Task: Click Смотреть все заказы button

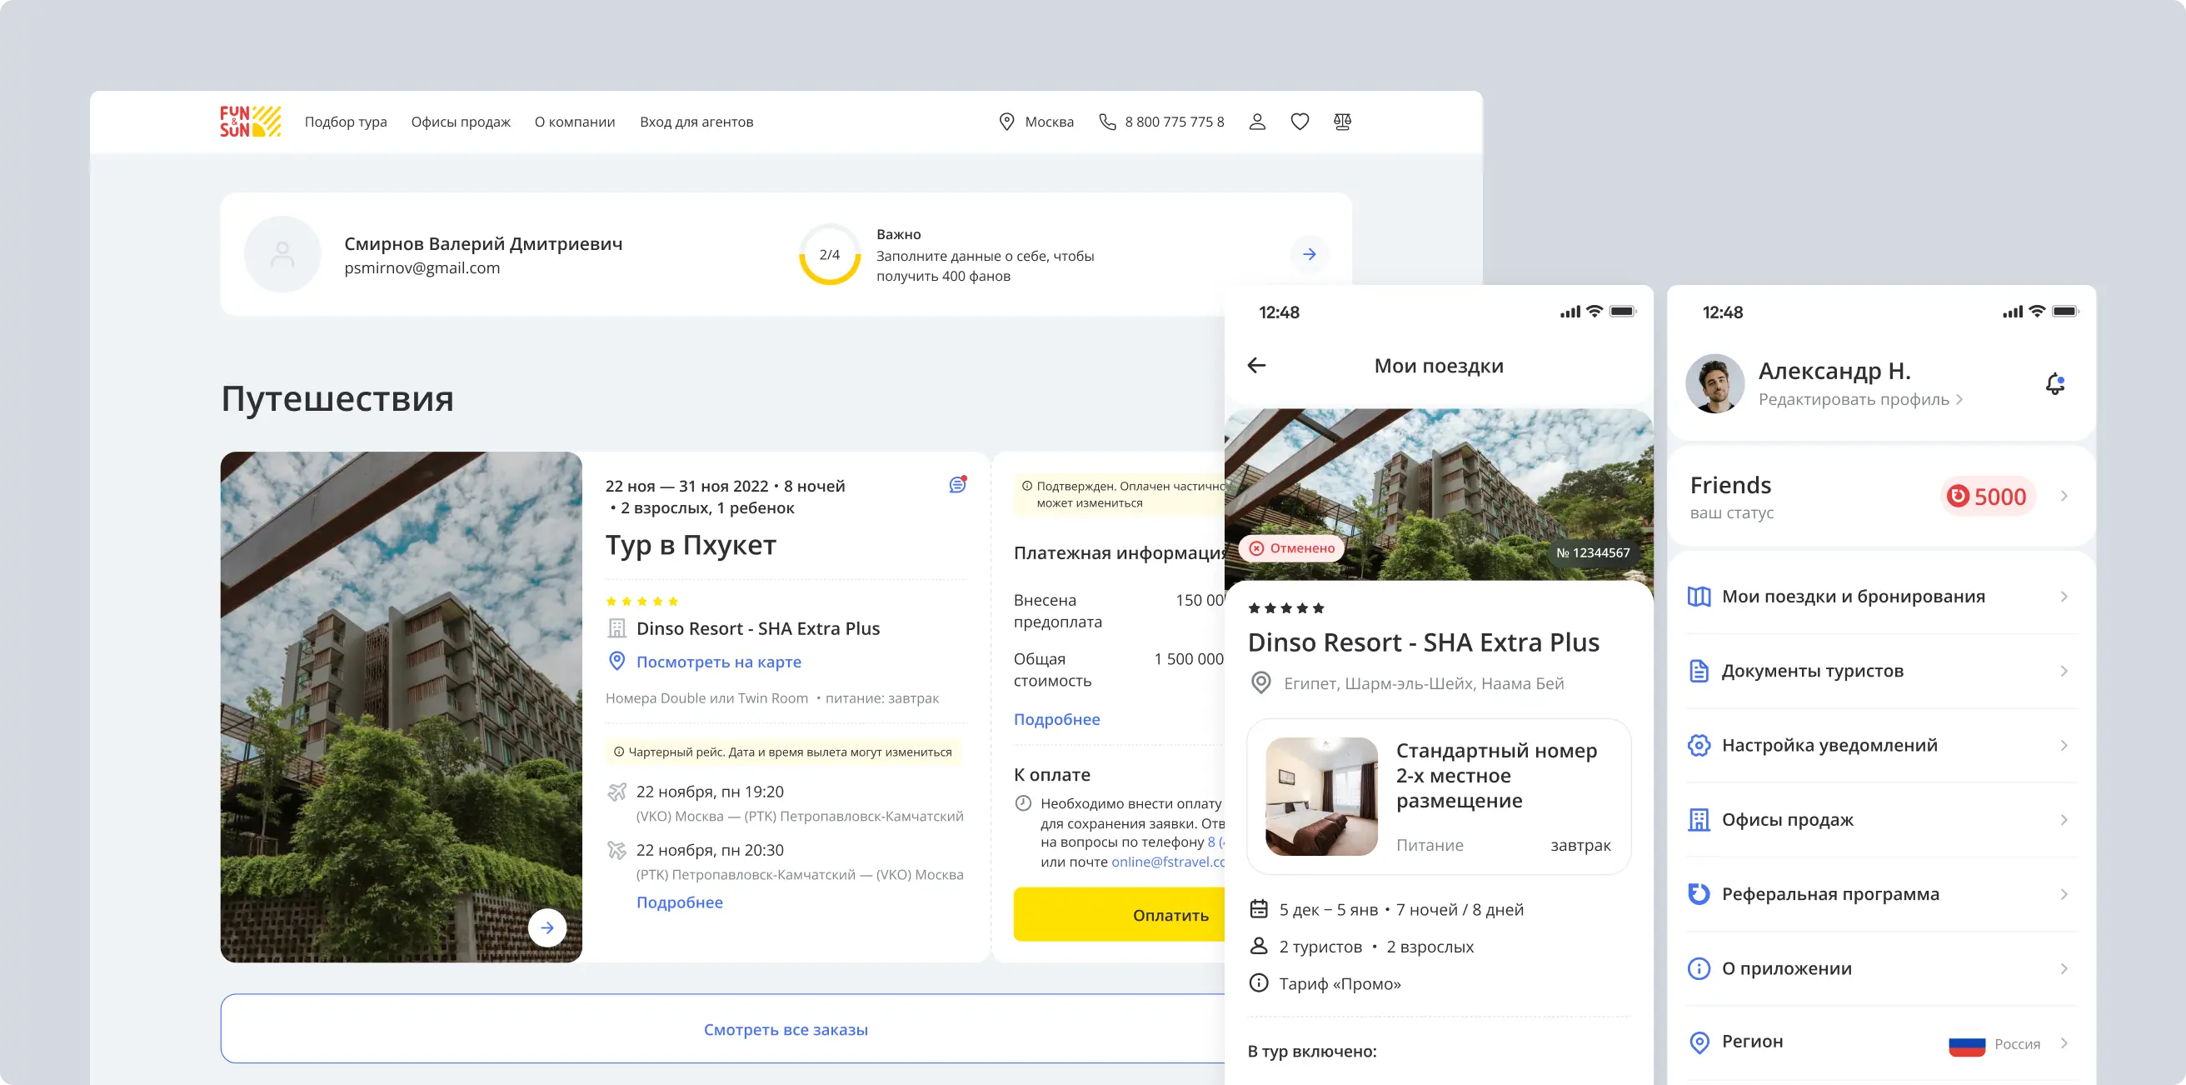Action: click(x=785, y=1029)
